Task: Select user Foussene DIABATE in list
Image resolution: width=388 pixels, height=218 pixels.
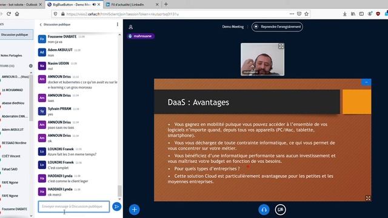Action: pyautogui.click(x=15, y=209)
